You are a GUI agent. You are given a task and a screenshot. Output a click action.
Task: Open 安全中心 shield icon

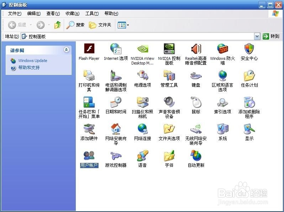coord(249,48)
